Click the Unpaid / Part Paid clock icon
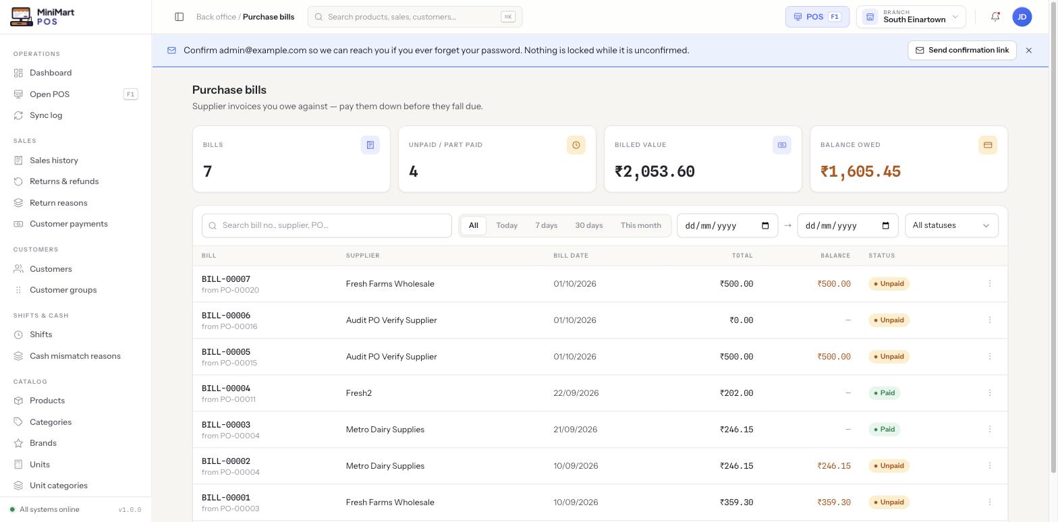This screenshot has width=1058, height=522. (x=576, y=145)
